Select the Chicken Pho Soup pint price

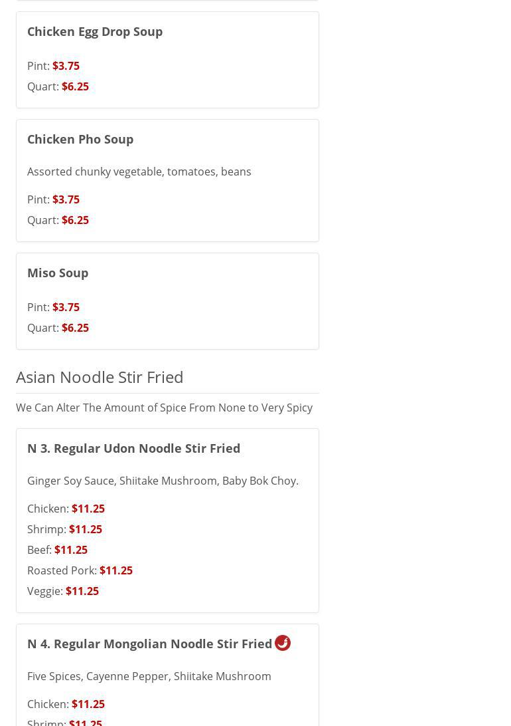66,199
